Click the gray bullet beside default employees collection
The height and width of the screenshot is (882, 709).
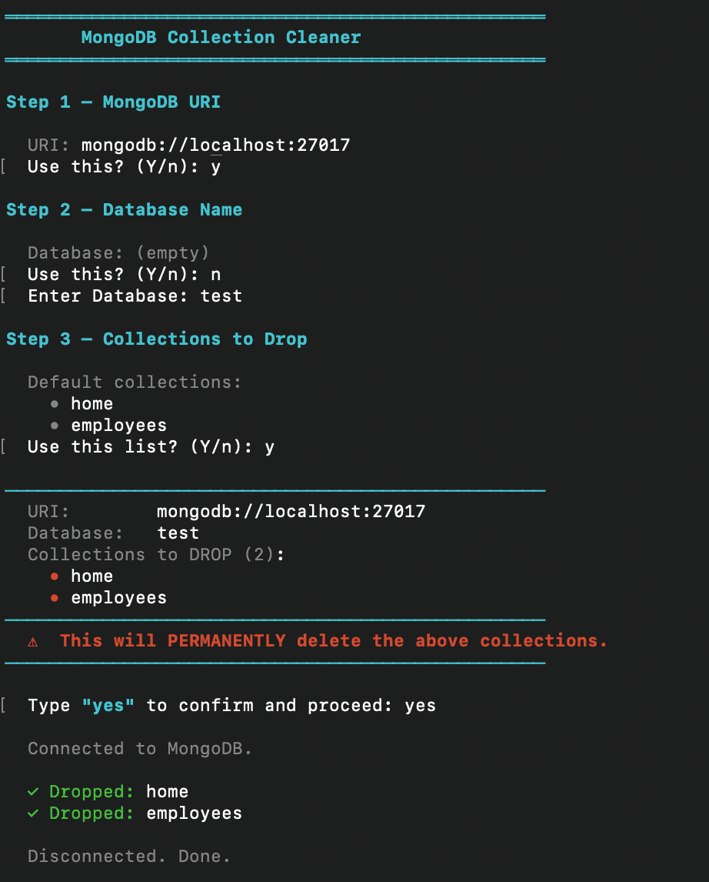pyautogui.click(x=55, y=426)
